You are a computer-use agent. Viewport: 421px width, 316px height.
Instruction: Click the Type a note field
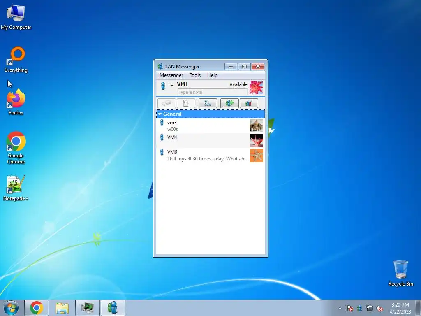212,92
